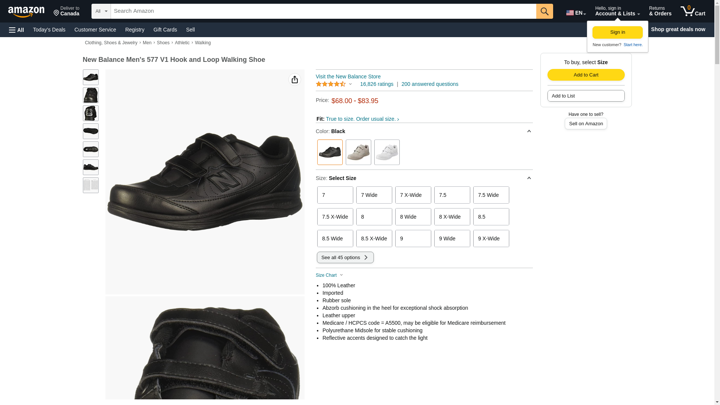
Task: Click the Add to Cart button
Action: 586,75
